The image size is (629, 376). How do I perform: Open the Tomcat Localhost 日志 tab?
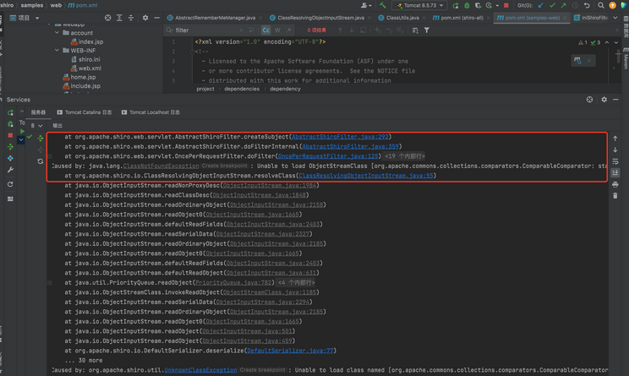(x=150, y=112)
